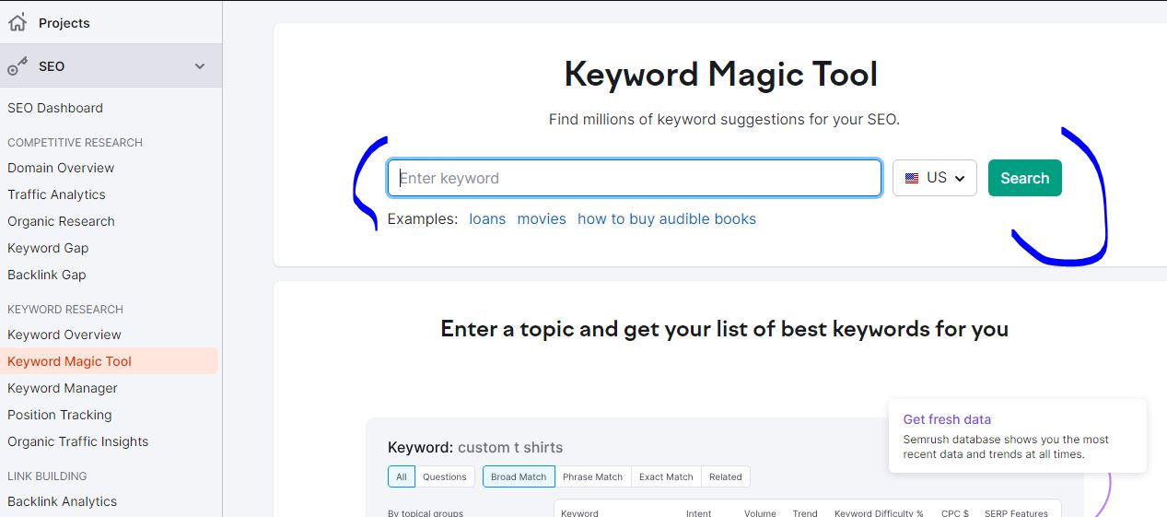Image resolution: width=1167 pixels, height=517 pixels.
Task: Try the example keyword movies
Action: coord(542,219)
